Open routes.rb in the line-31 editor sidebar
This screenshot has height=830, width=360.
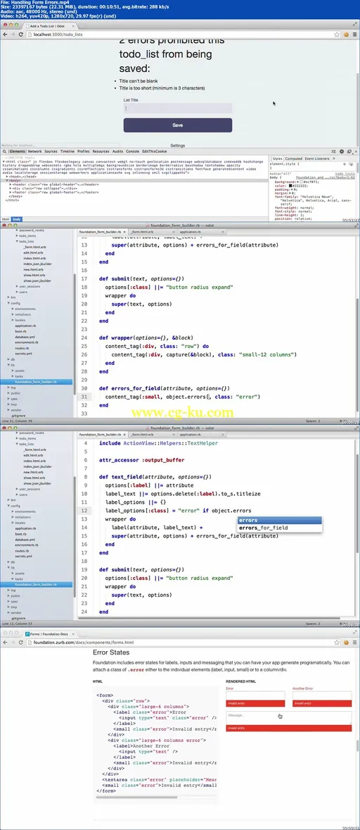22,348
